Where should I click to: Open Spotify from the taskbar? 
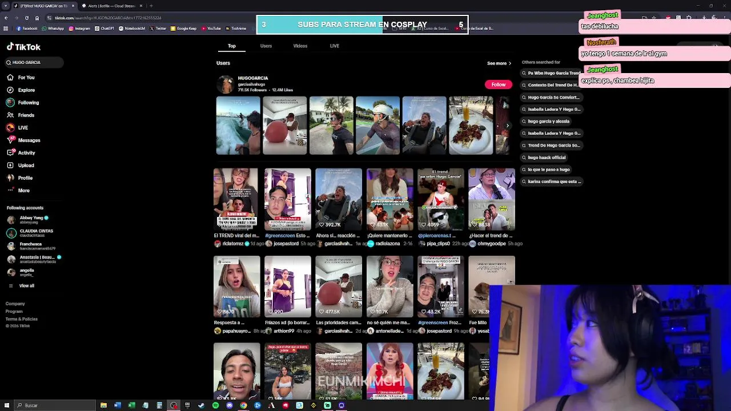[x=215, y=405]
